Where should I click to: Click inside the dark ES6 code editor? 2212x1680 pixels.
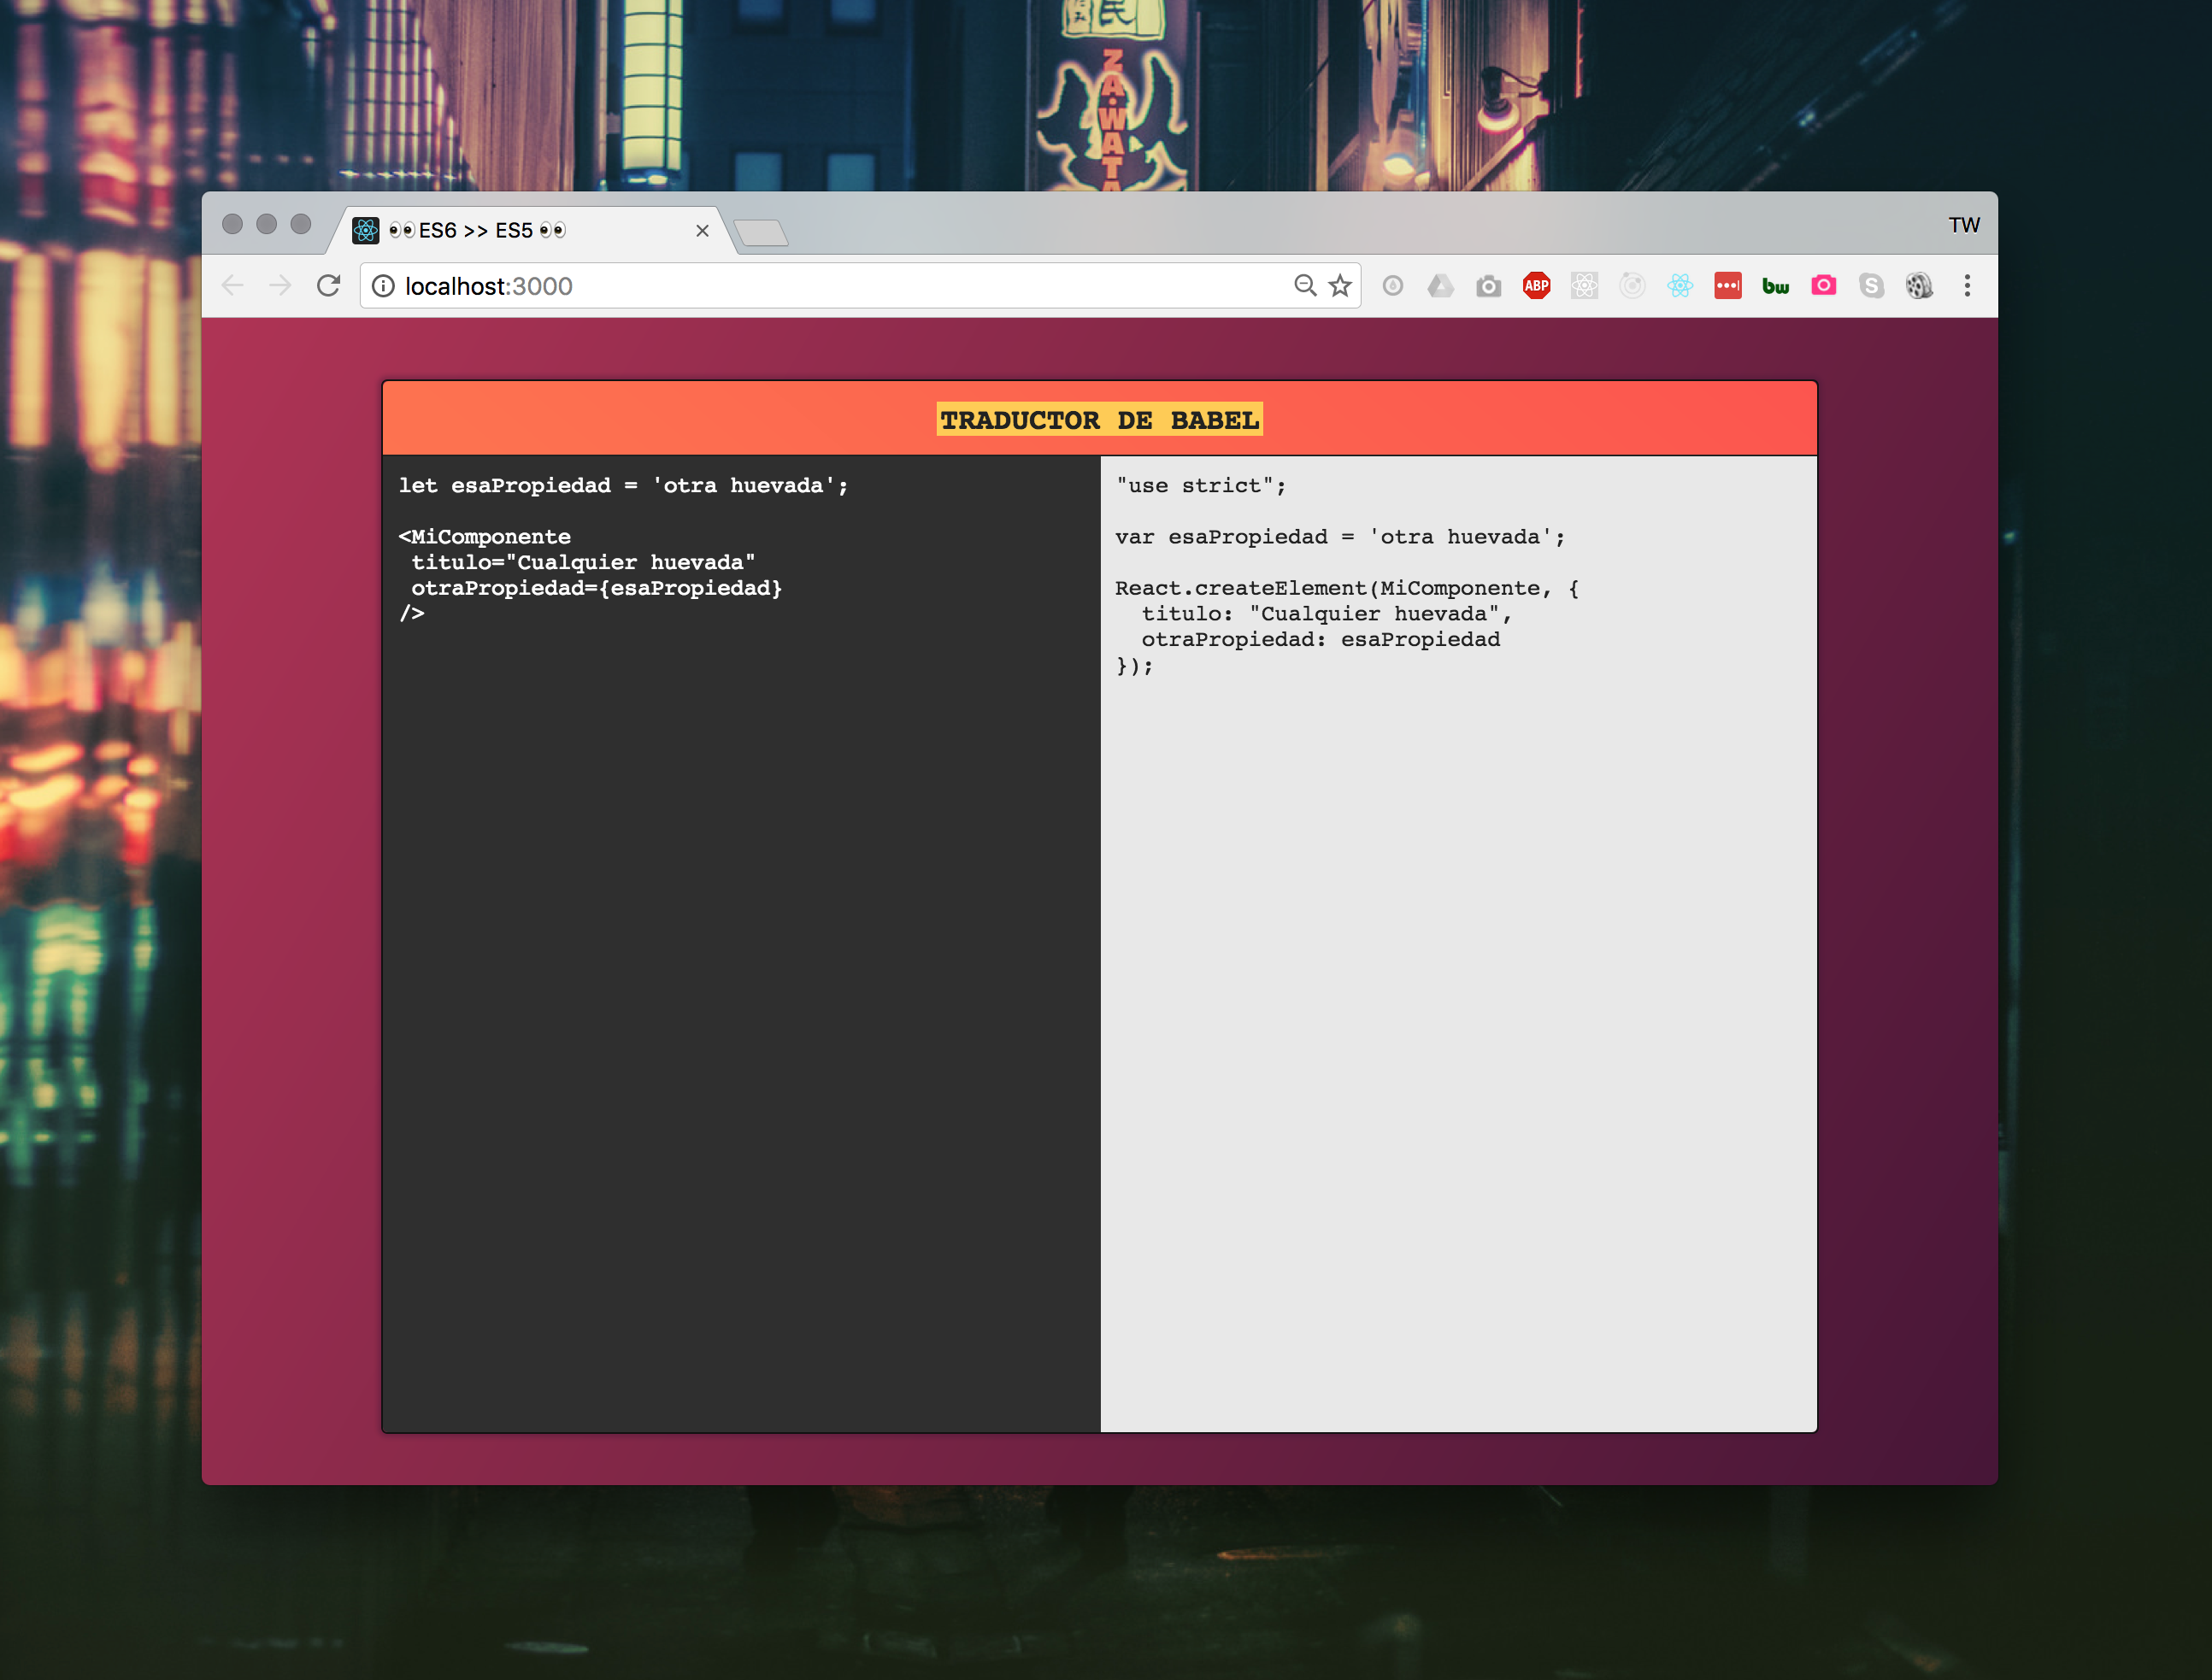pos(740,950)
